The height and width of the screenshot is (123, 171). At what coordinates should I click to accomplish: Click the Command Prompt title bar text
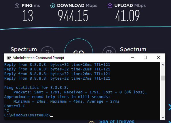pyautogui.click(x=38, y=58)
